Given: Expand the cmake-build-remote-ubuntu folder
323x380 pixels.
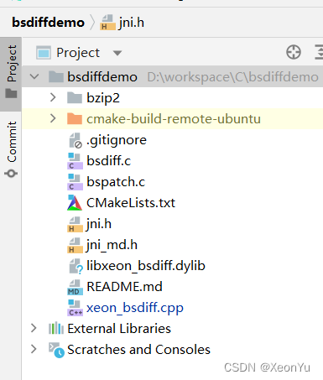Looking at the screenshot, I should point(53,118).
